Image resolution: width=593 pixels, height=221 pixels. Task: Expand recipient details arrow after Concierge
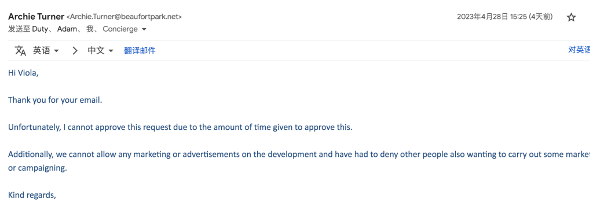[144, 29]
